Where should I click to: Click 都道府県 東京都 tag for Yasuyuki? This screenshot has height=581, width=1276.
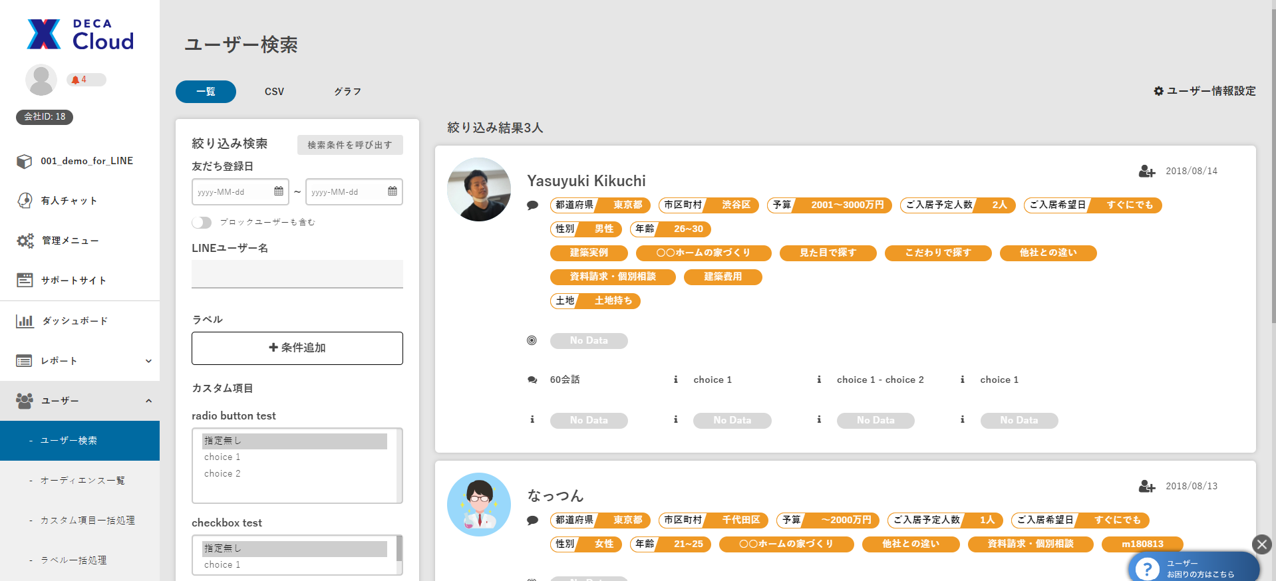click(x=600, y=205)
